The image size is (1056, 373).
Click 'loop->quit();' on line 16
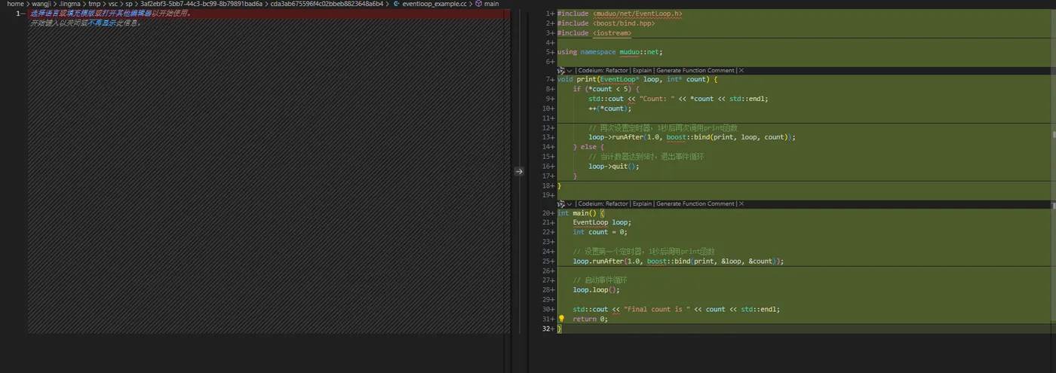(613, 167)
